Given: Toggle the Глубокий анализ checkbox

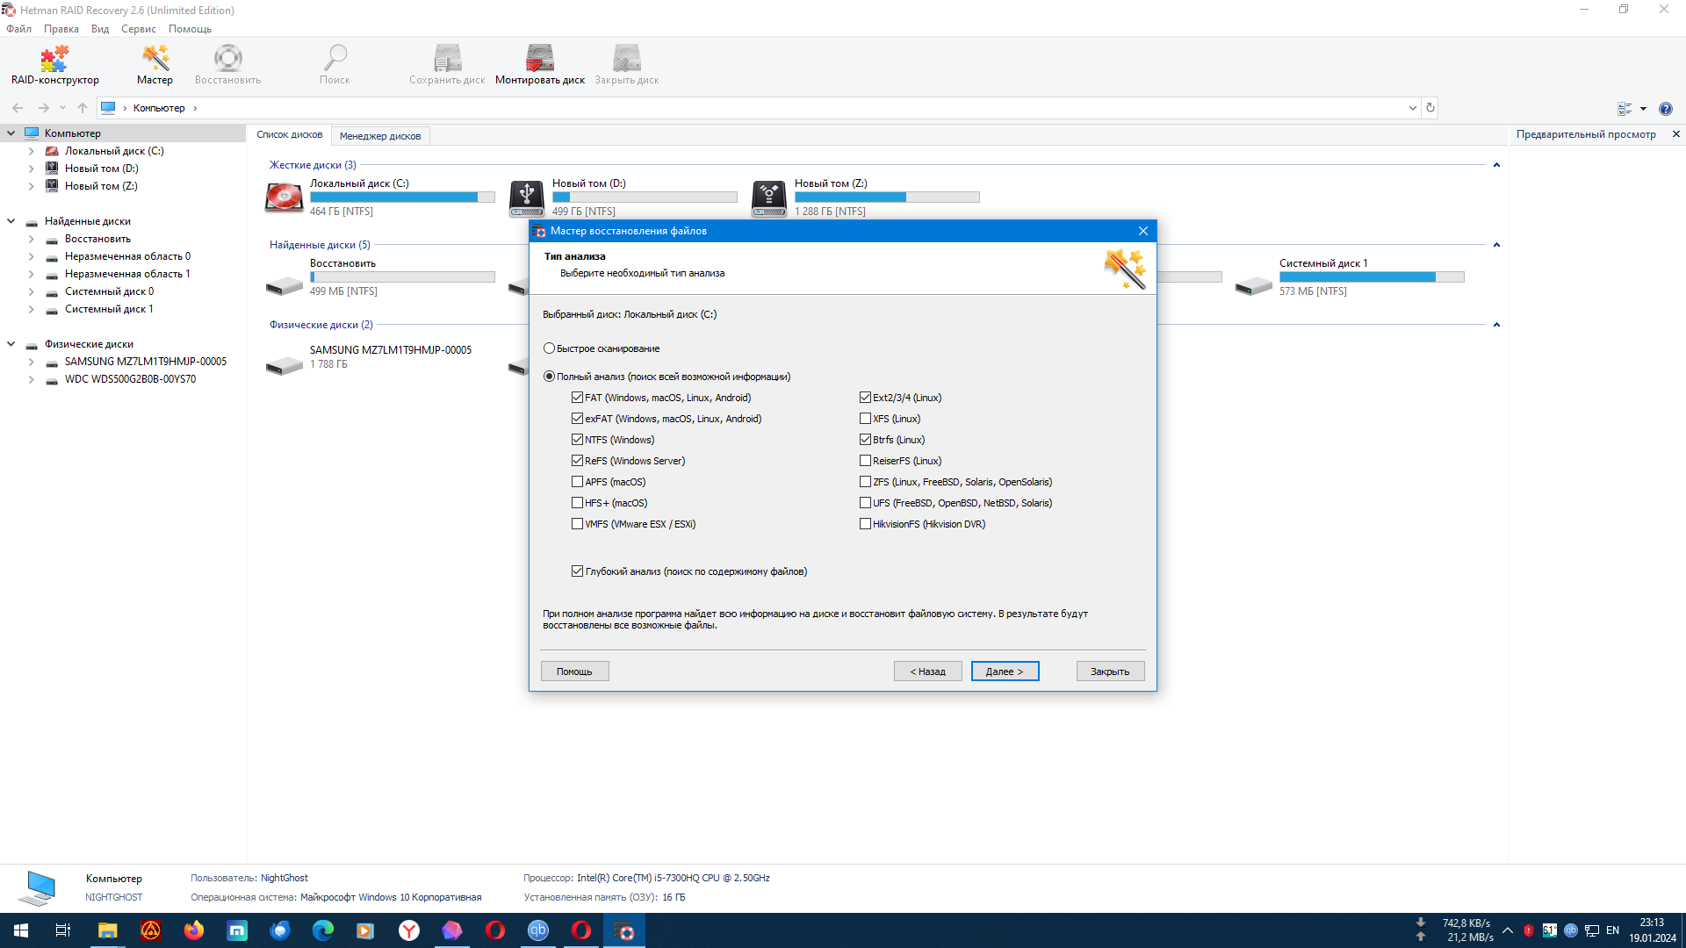Looking at the screenshot, I should point(577,571).
